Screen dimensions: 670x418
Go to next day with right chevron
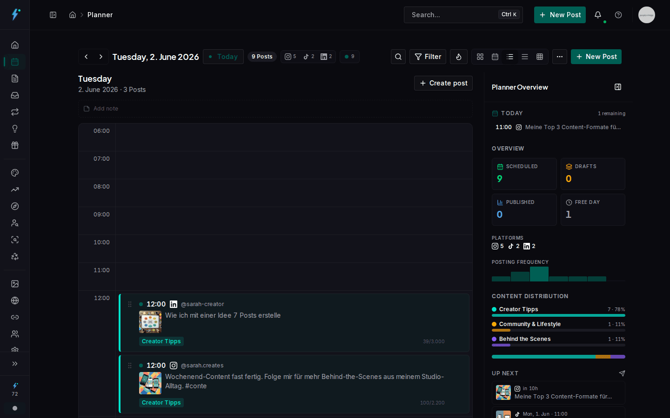[101, 57]
